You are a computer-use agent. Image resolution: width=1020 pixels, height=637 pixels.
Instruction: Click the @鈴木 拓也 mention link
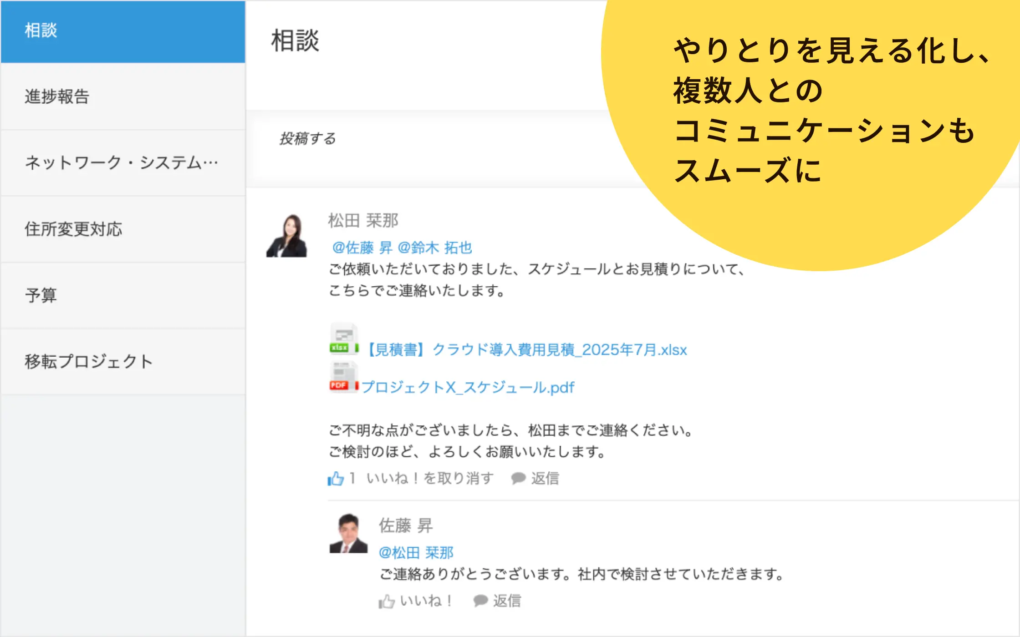pos(435,248)
